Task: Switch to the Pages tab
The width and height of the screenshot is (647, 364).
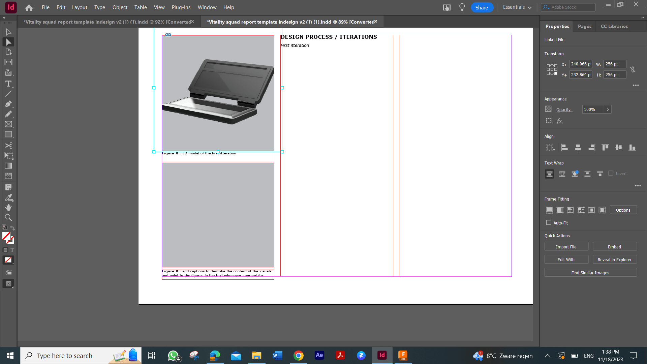Action: [584, 26]
